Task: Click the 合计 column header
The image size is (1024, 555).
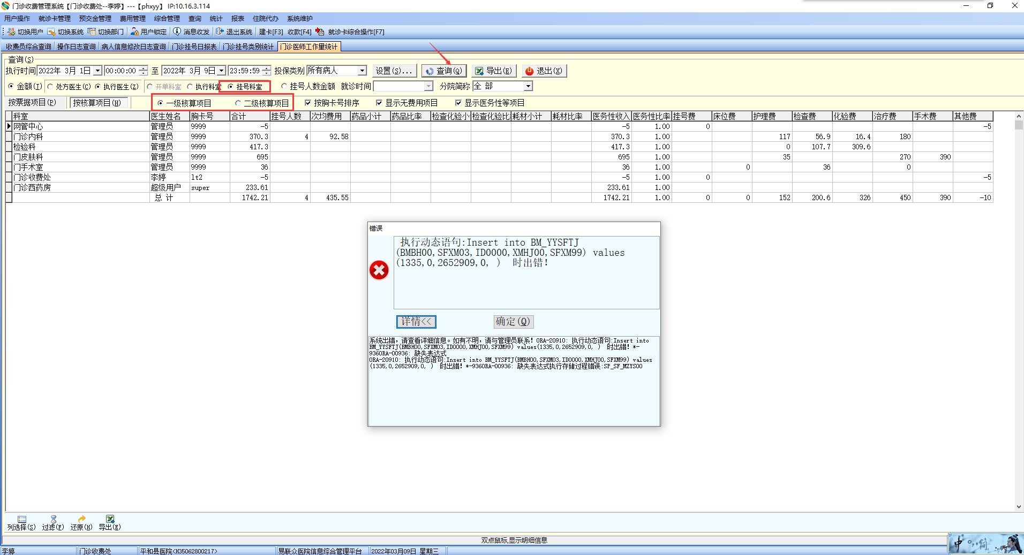Action: (250, 116)
